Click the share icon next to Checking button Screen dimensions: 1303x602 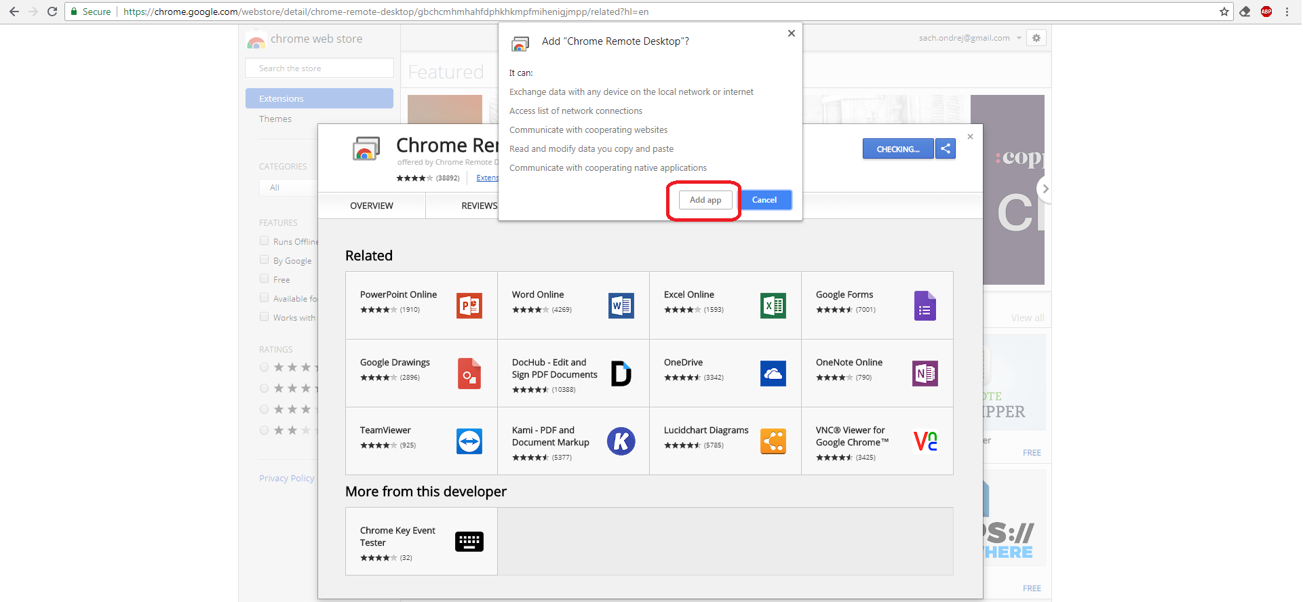point(945,149)
